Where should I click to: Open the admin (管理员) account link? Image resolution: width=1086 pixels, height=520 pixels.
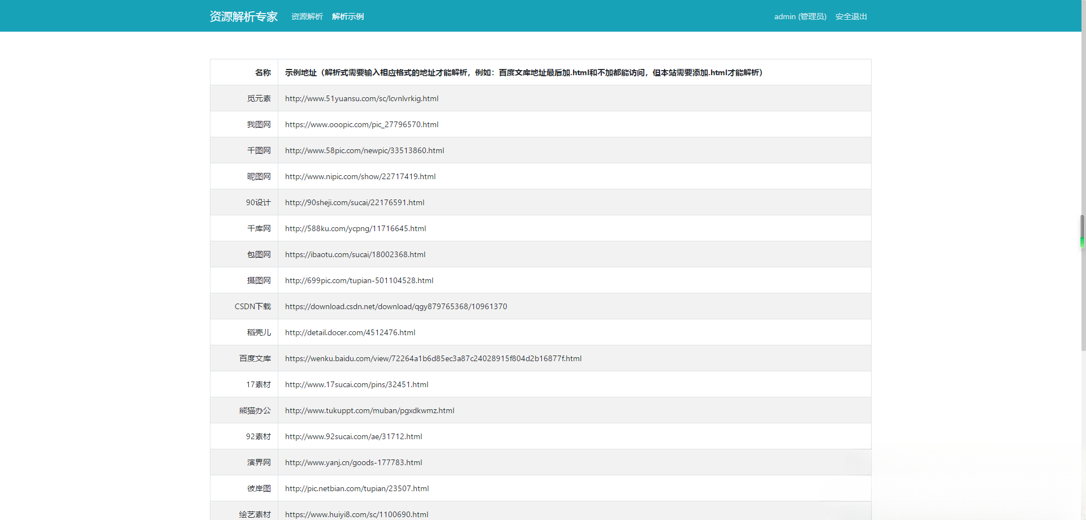coord(800,16)
